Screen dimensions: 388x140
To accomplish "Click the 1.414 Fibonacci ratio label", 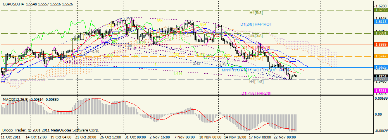I will click(178, 74).
